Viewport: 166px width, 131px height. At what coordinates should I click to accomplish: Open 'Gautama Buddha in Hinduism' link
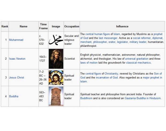[x=143, y=98]
